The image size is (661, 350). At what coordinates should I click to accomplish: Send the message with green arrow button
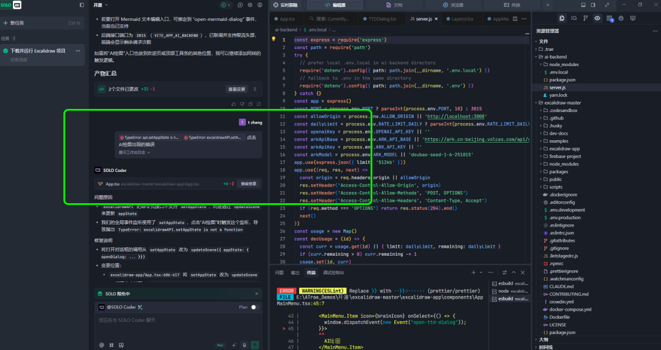coord(255,345)
